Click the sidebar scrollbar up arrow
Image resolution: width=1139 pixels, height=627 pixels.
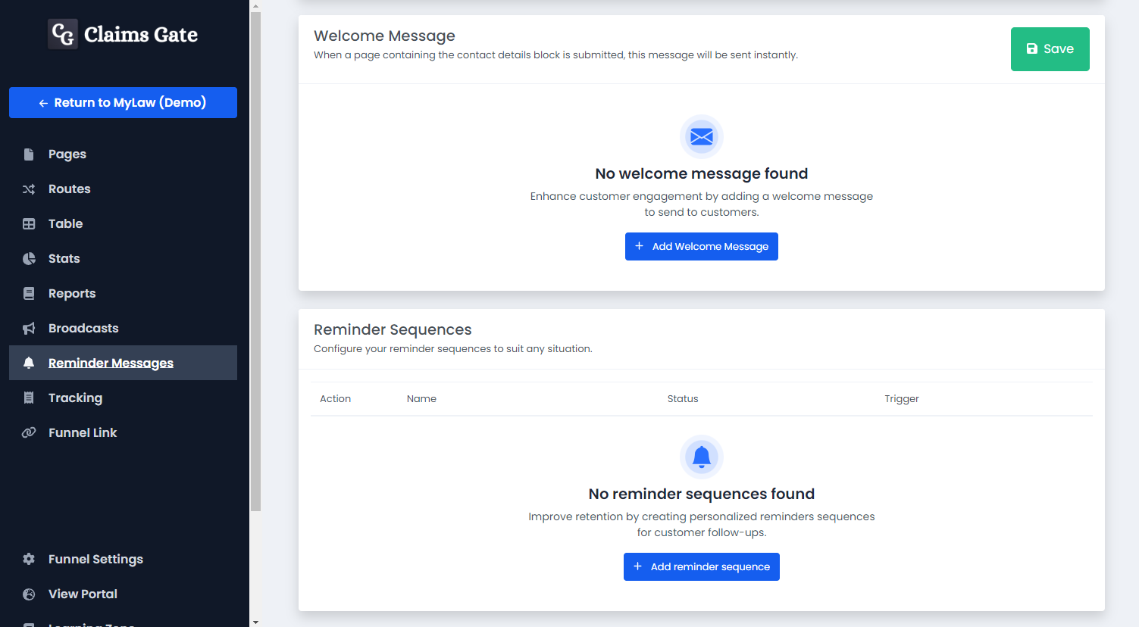(x=255, y=5)
